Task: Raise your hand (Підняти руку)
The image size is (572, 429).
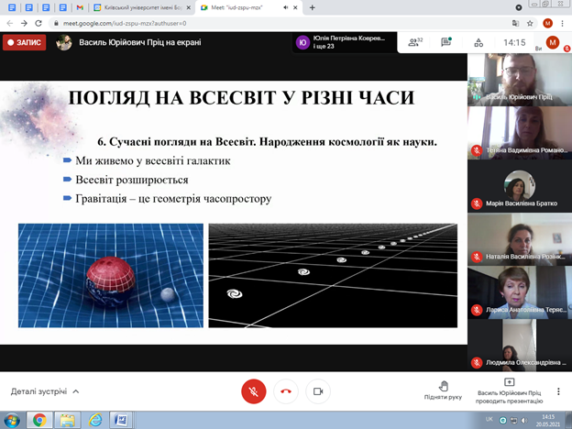Action: tap(443, 390)
